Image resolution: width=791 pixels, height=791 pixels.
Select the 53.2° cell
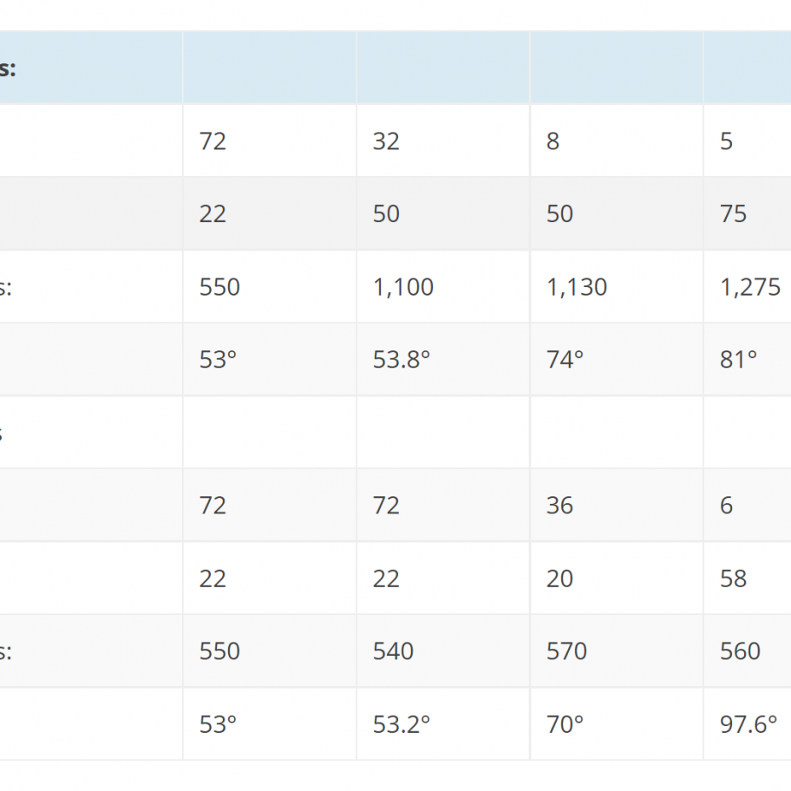[443, 724]
